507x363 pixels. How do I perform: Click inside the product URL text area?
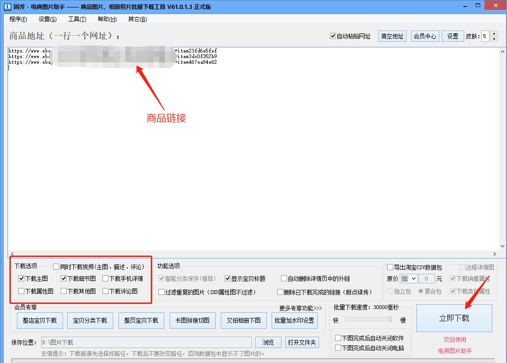click(253, 149)
